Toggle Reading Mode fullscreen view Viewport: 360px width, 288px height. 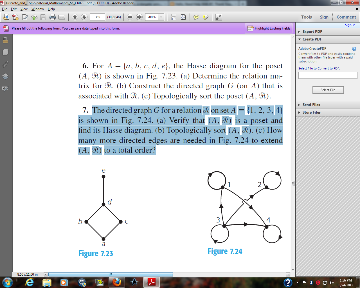(x=219, y=17)
